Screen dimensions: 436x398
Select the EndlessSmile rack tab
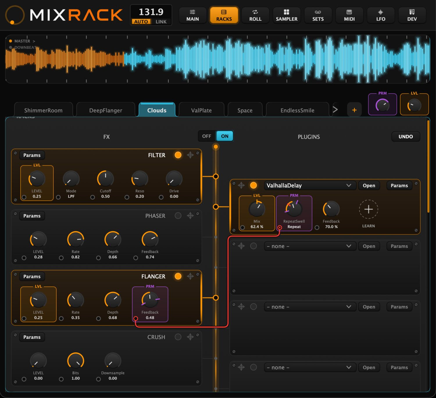pos(297,110)
